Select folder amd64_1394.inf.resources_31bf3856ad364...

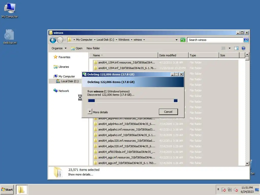(x=165, y=62)
